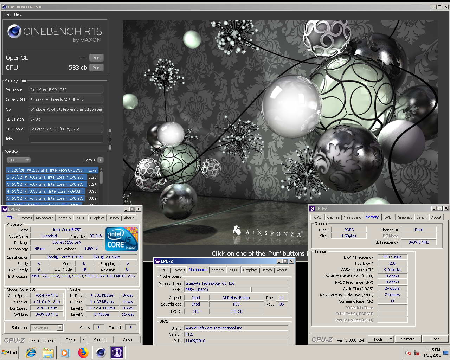This screenshot has width=450, height=360.
Task: Open SPD tab in right CPU-Z window
Action: coord(388,217)
